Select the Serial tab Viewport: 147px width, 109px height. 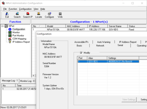click(x=120, y=45)
